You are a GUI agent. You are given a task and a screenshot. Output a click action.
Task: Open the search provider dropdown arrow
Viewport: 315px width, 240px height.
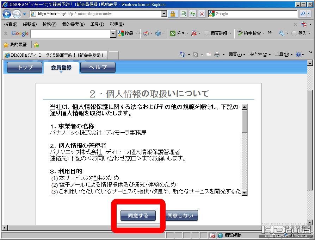(x=309, y=14)
